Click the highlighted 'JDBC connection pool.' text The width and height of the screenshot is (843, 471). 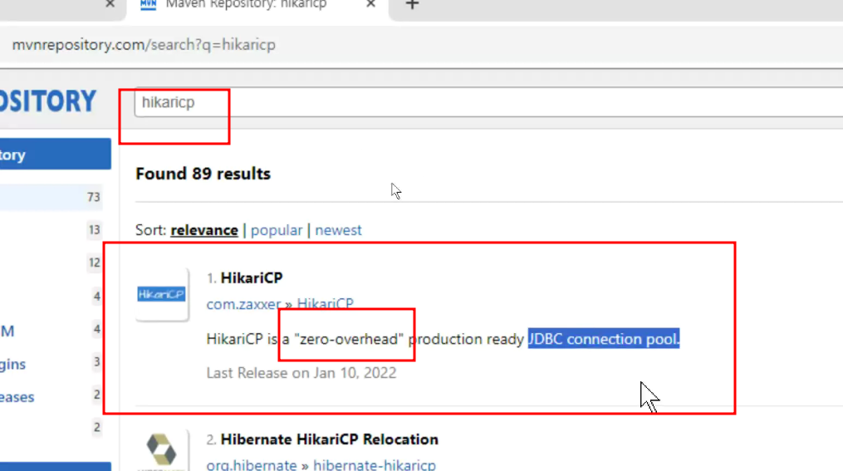pos(604,339)
